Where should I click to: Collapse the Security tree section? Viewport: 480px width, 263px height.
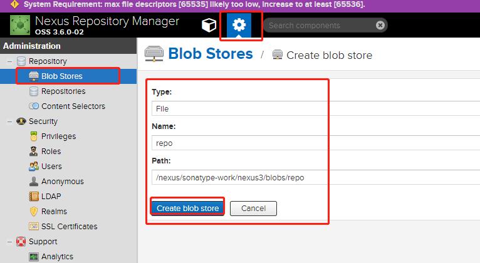click(10, 121)
